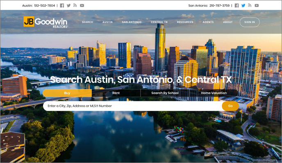Open the Search navigation menu
The width and height of the screenshot is (282, 163).
pos(88,22)
